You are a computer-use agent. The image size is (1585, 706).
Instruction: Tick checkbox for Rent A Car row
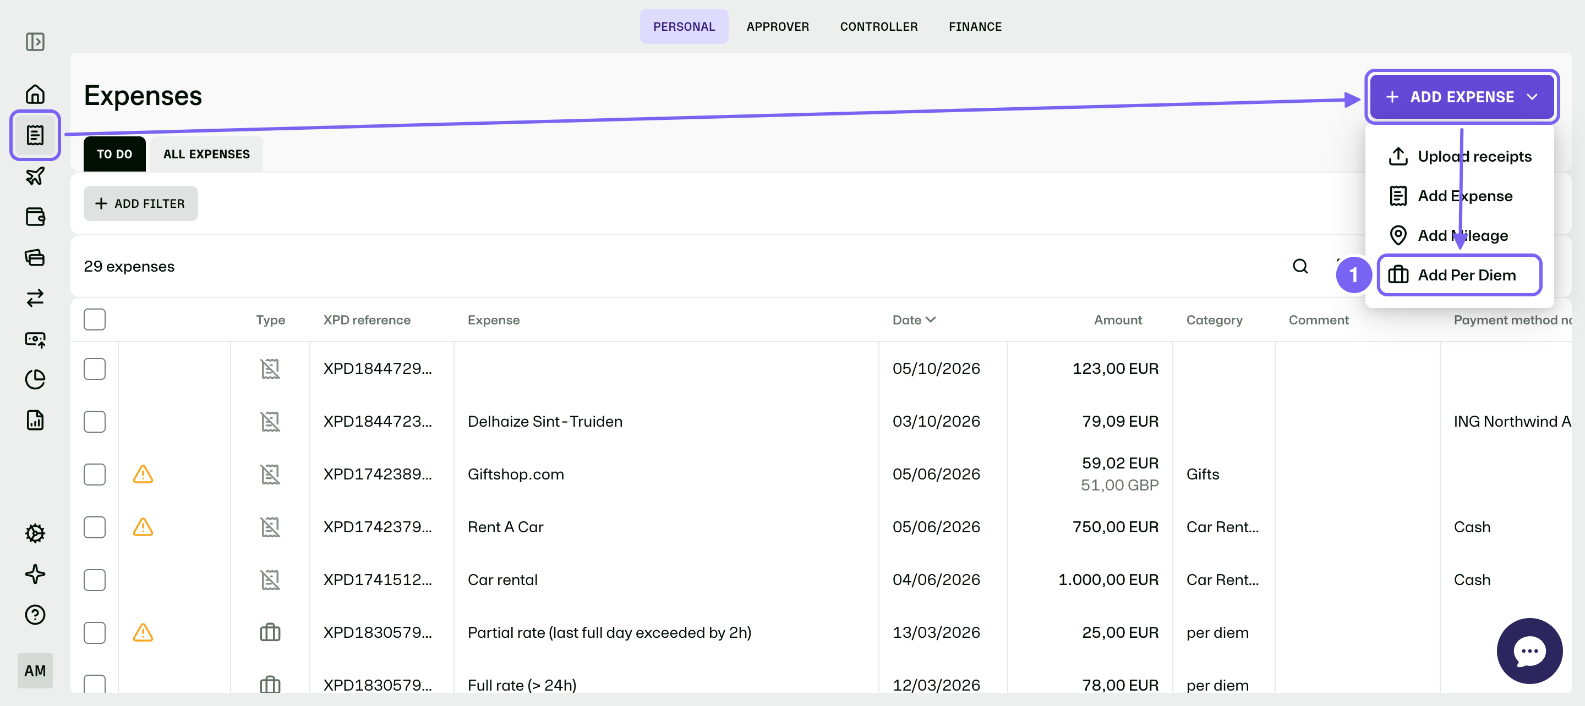coord(95,527)
